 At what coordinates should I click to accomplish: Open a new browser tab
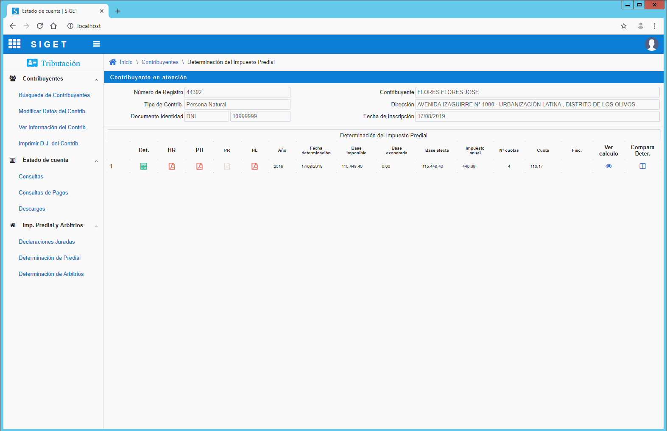pyautogui.click(x=118, y=11)
